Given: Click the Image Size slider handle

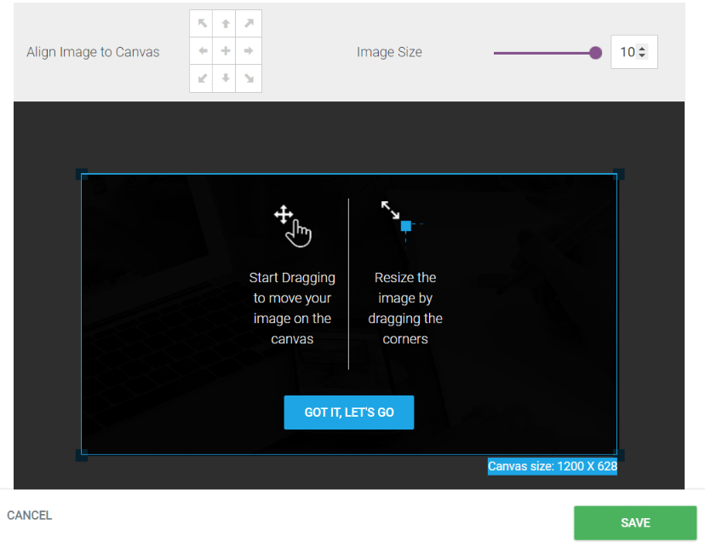Looking at the screenshot, I should pos(595,53).
